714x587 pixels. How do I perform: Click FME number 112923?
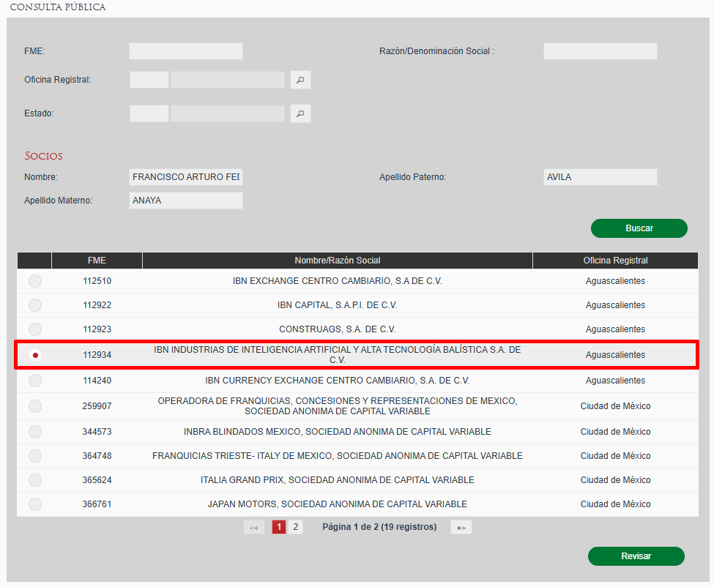[97, 329]
